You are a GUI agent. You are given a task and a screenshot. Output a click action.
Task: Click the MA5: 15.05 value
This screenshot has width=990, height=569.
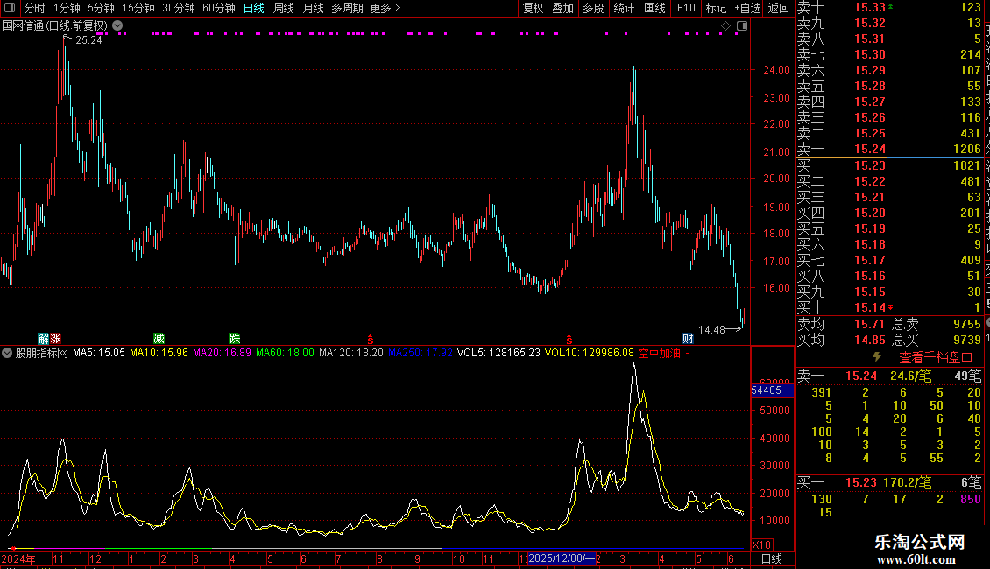(99, 354)
